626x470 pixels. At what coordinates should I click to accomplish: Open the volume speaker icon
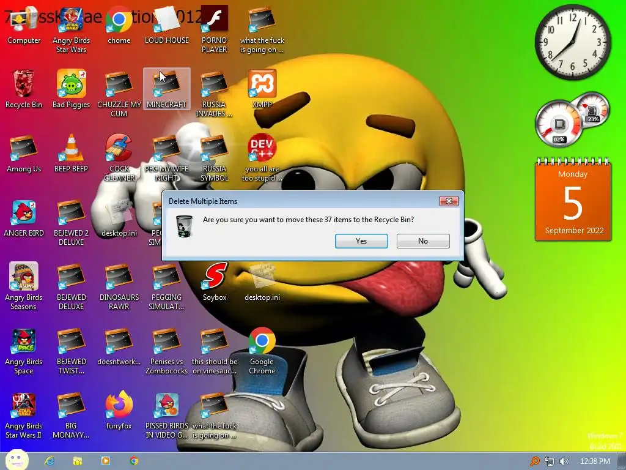click(564, 461)
